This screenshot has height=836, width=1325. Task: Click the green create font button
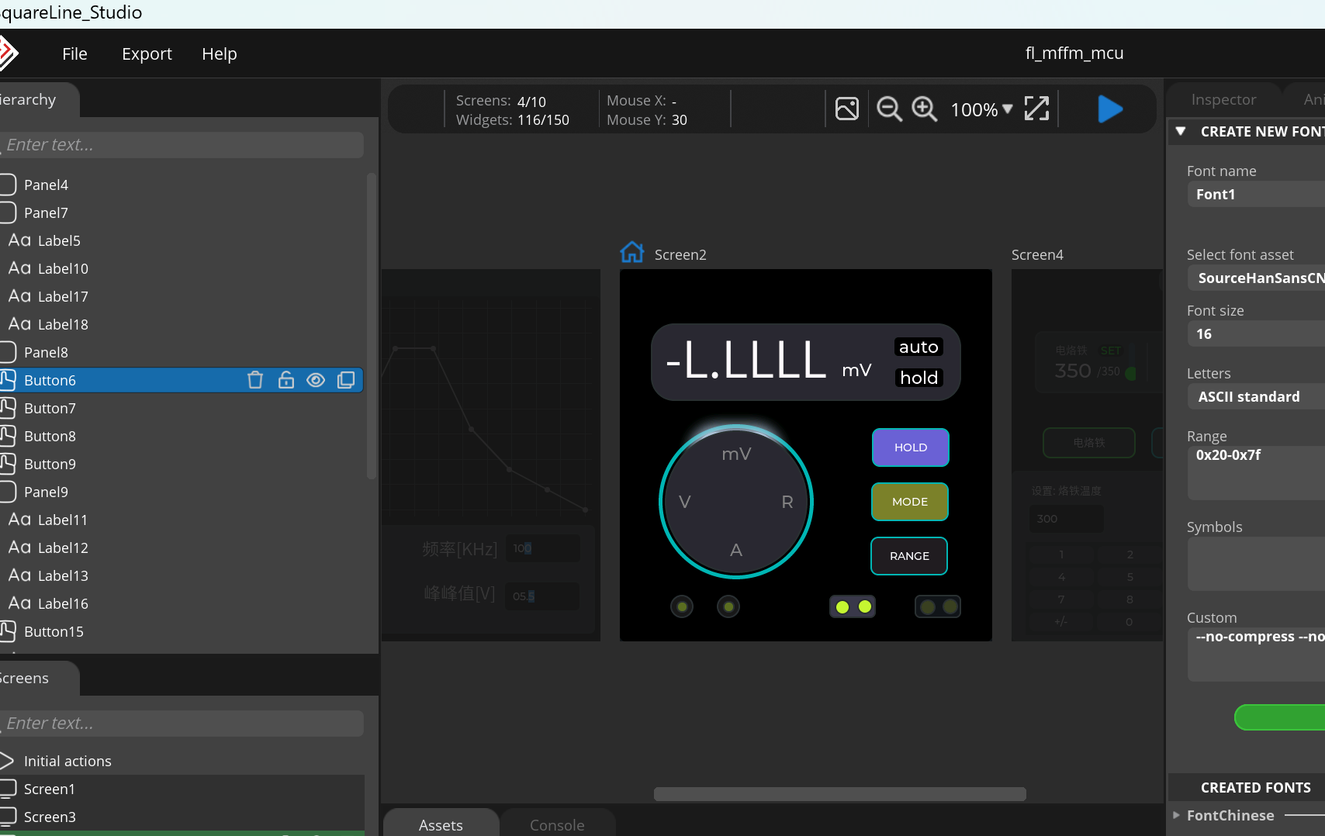1279,717
